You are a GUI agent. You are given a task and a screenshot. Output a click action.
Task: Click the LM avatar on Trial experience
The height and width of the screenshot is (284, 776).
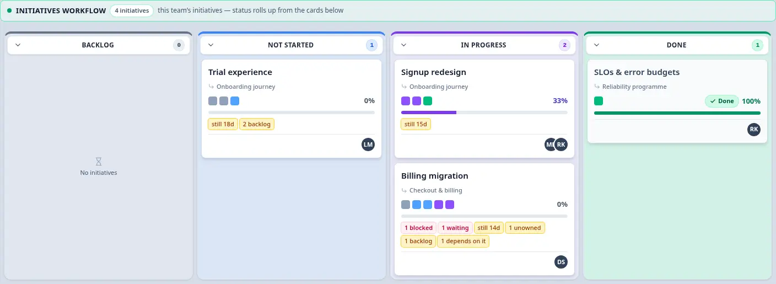pyautogui.click(x=368, y=144)
